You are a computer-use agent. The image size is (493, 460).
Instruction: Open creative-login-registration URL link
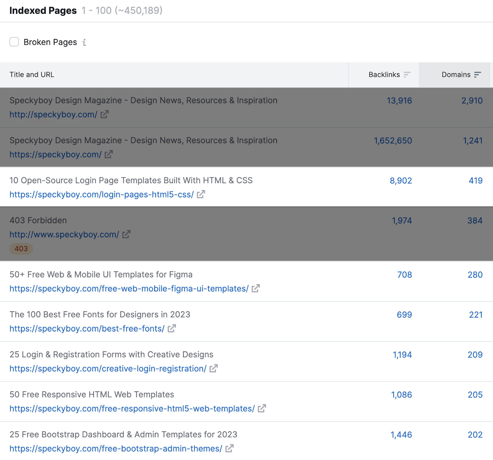(108, 368)
